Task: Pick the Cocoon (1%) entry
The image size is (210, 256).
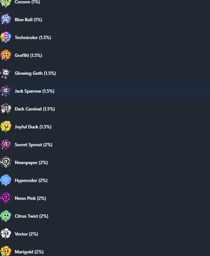Action: pos(105,3)
